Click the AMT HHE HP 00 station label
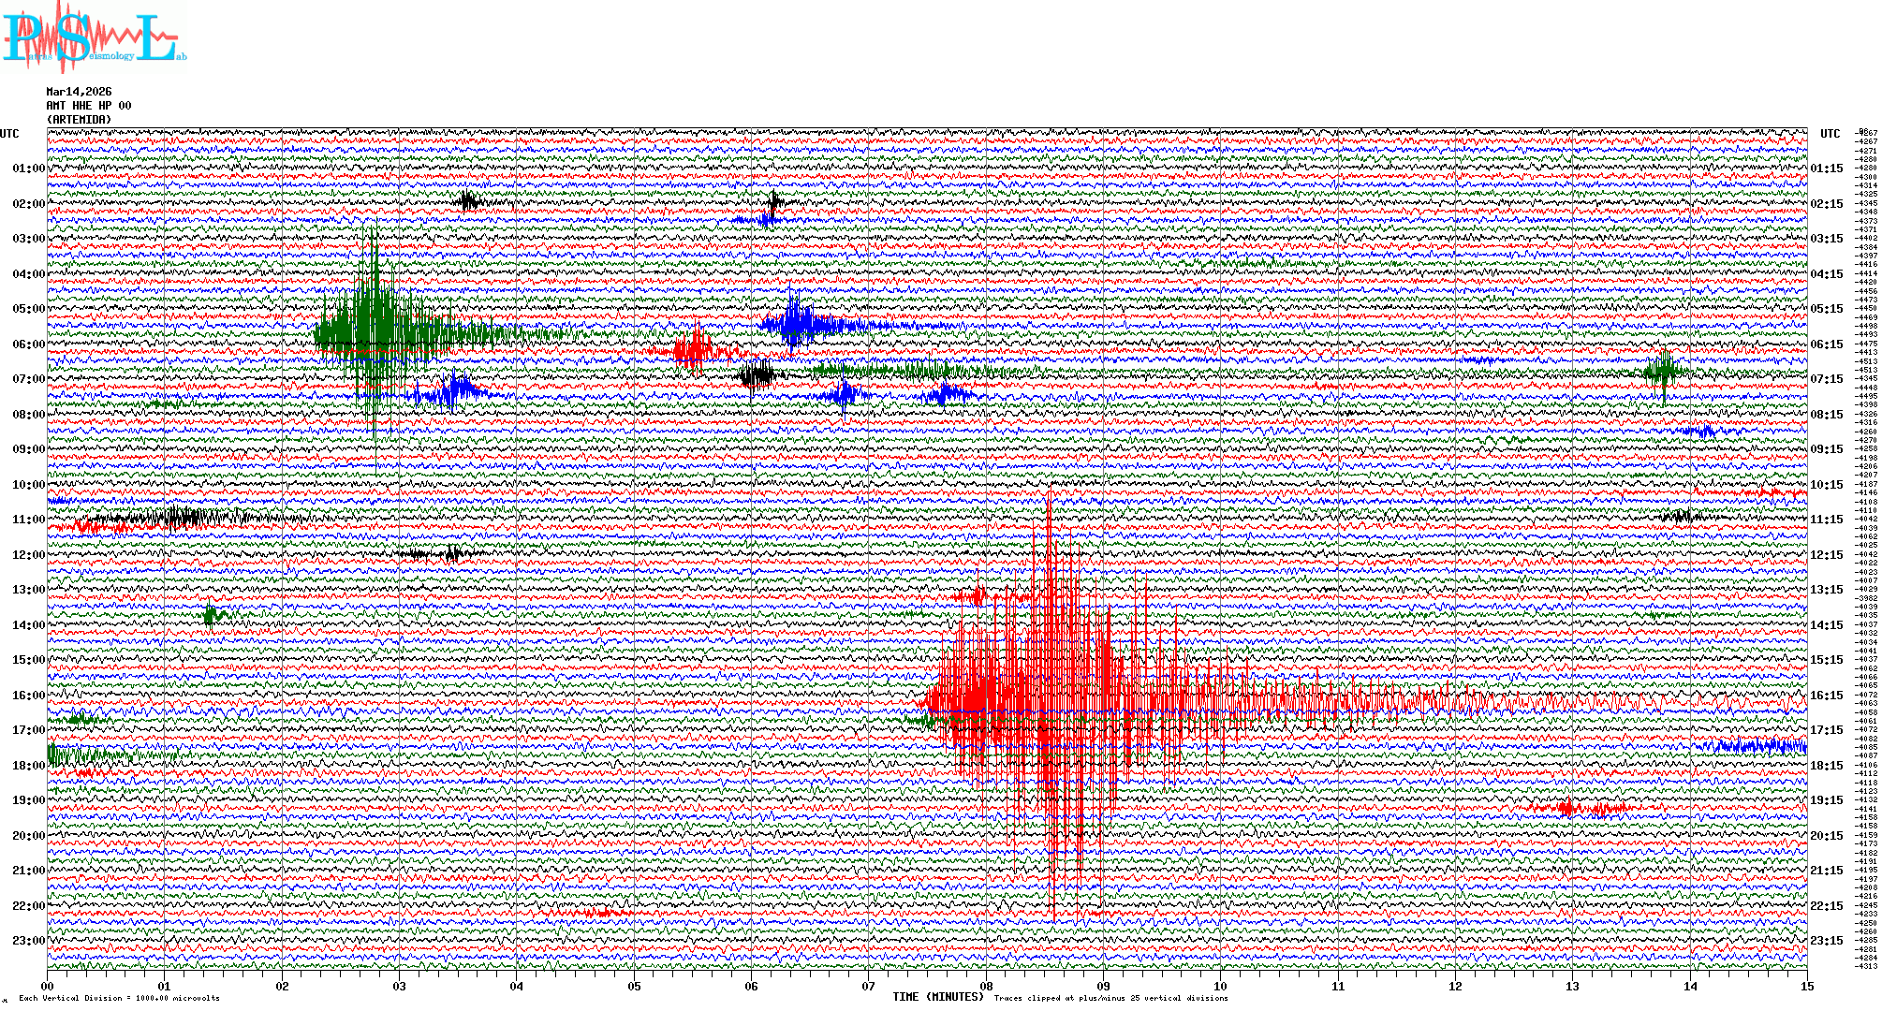 89,106
